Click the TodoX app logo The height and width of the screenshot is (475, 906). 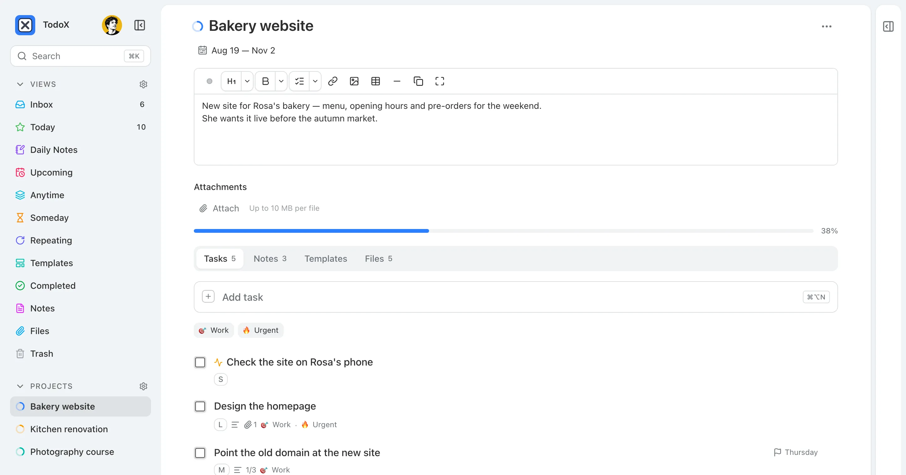(25, 25)
